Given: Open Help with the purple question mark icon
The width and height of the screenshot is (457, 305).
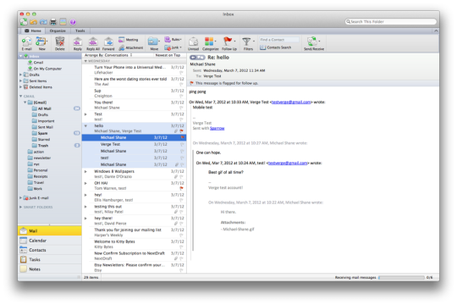Looking at the screenshot, I should (73, 22).
